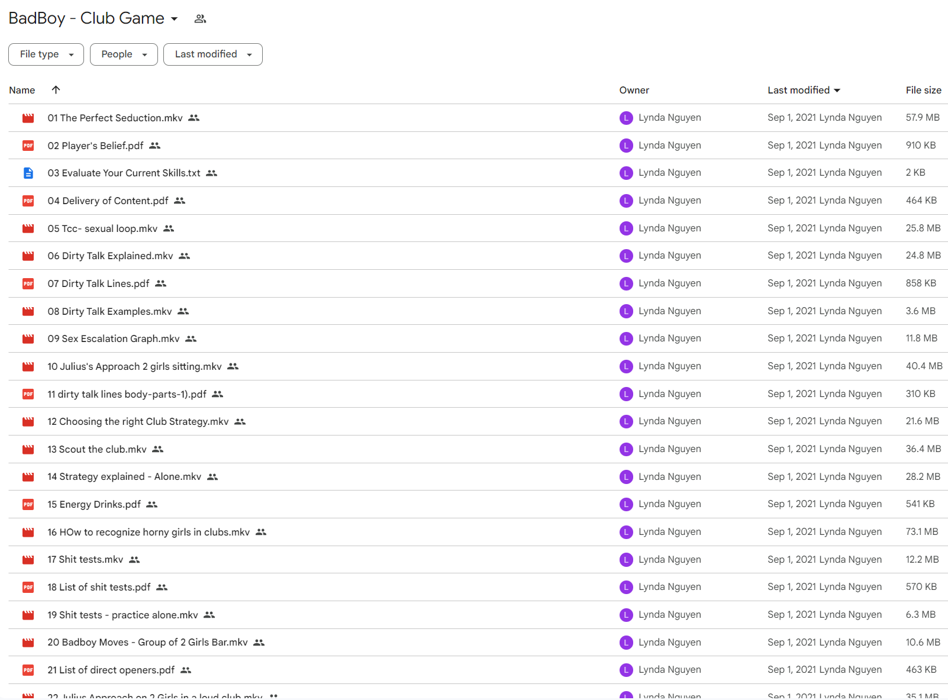Screen dimensions: 948x700
Task: Click owner avatar in the 01 The Perfect Seduction row
Action: click(x=626, y=118)
